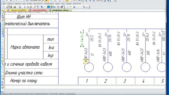Click the What's This help cursor icon

(x=62, y=7)
